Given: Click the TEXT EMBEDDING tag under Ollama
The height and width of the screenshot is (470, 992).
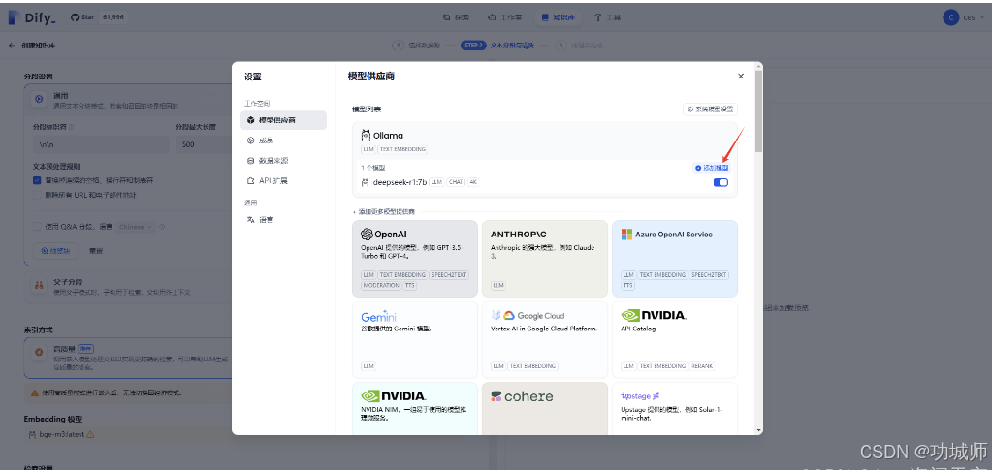Looking at the screenshot, I should point(403,150).
